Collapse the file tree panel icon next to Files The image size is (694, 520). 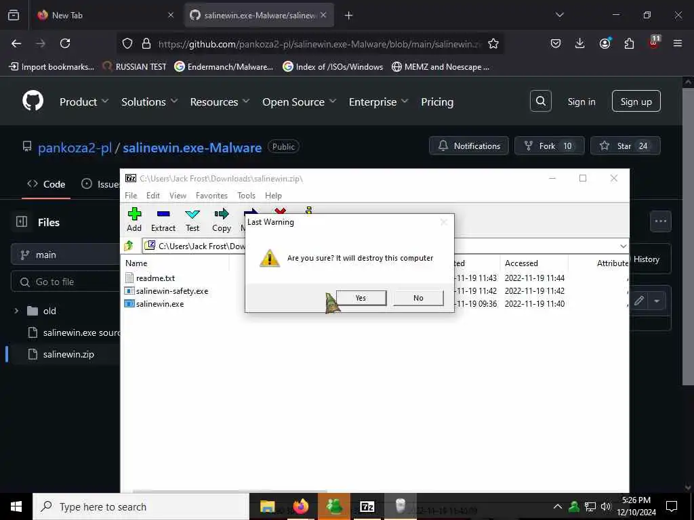tap(22, 221)
